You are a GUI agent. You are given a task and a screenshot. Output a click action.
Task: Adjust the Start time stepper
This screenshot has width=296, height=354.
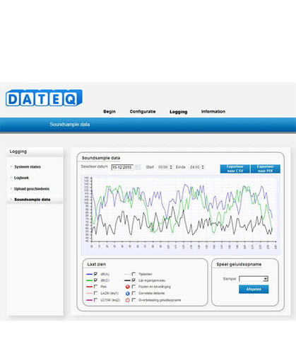[171, 167]
